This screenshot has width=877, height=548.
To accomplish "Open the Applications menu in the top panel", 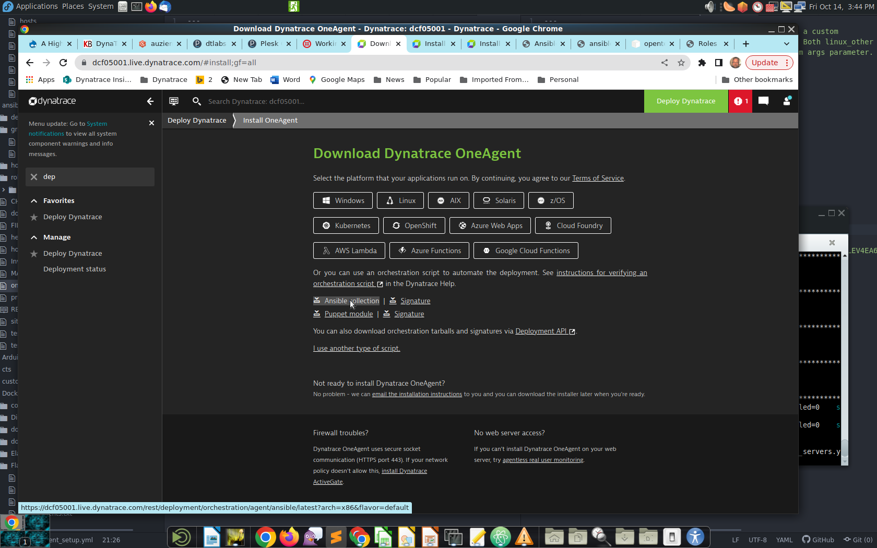I will point(37,6).
